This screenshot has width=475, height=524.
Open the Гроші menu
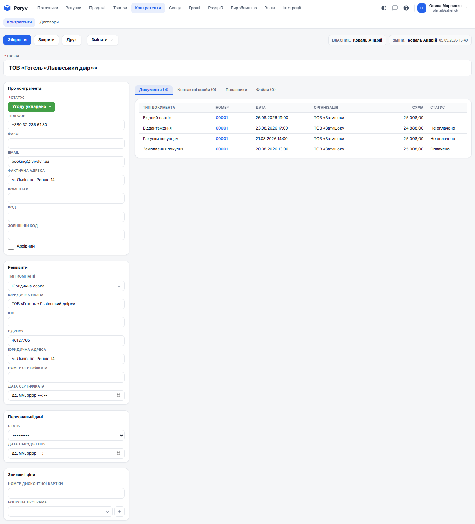(x=195, y=8)
